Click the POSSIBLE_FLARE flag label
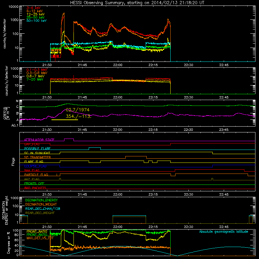259x259 pixels. 37,149
